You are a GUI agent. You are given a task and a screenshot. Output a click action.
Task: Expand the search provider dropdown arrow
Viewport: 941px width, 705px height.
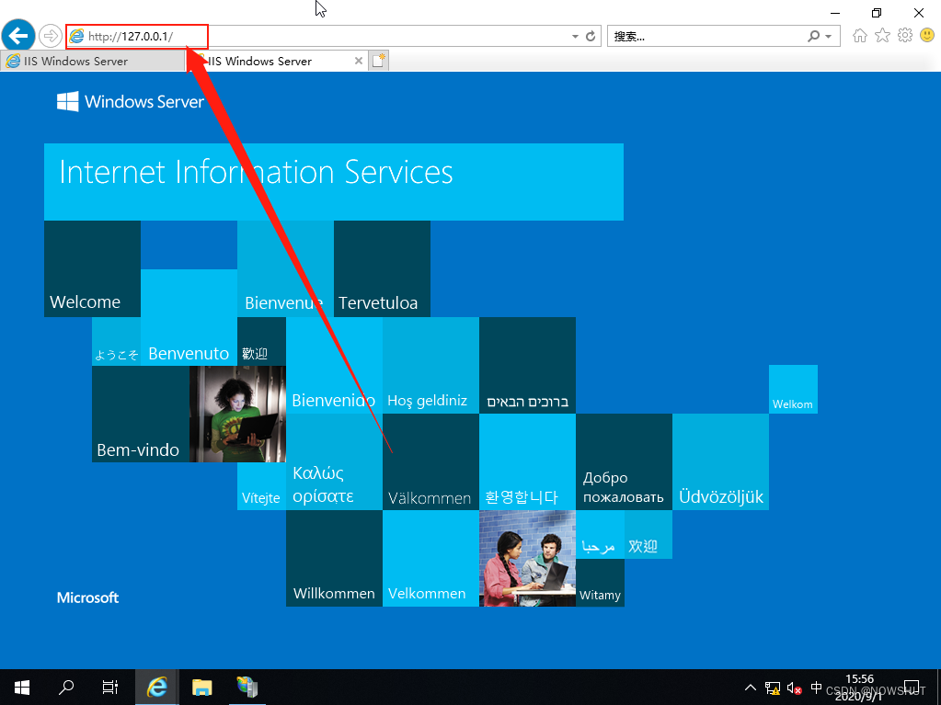click(x=828, y=37)
